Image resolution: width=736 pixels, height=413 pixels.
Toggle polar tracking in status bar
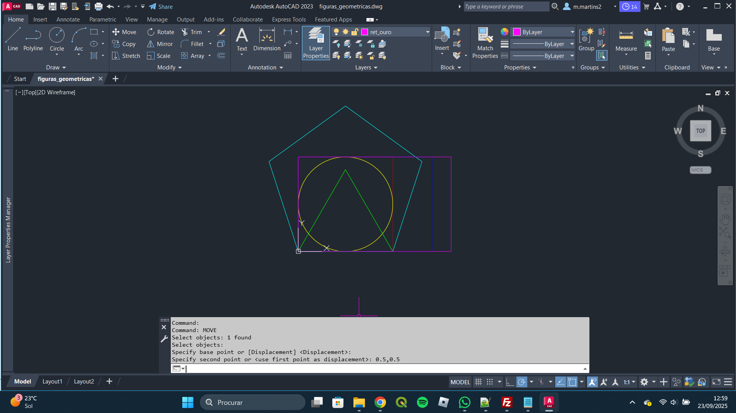pos(521,382)
